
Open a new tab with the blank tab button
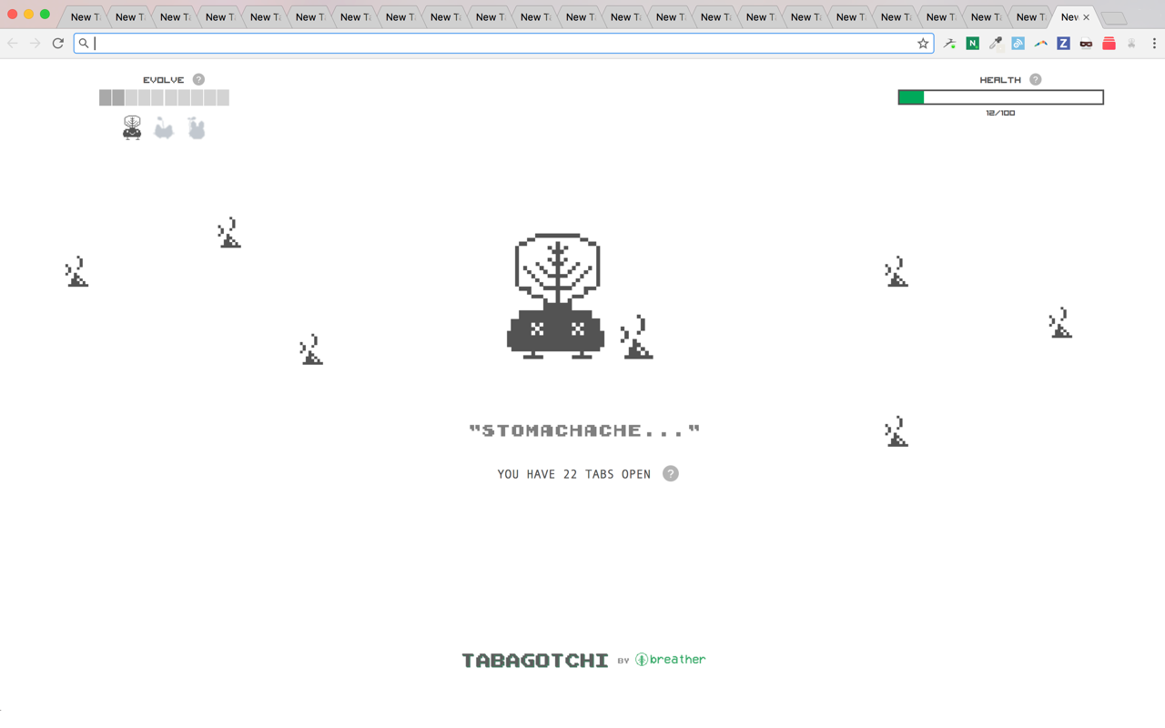coord(1113,18)
